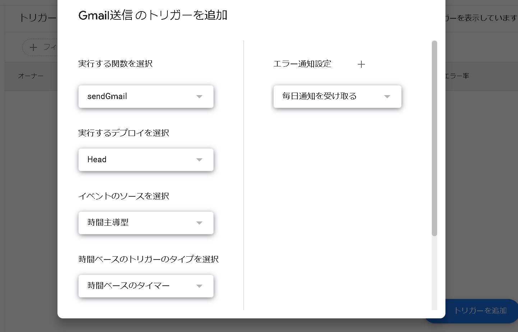This screenshot has width=518, height=332.
Task: Click the chevron arrow on the Head deployment field
Action: click(199, 160)
